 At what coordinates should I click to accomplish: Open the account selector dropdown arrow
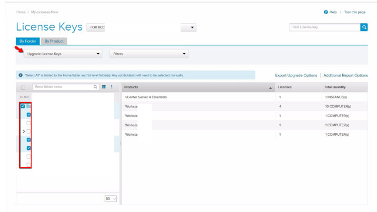pyautogui.click(x=192, y=27)
